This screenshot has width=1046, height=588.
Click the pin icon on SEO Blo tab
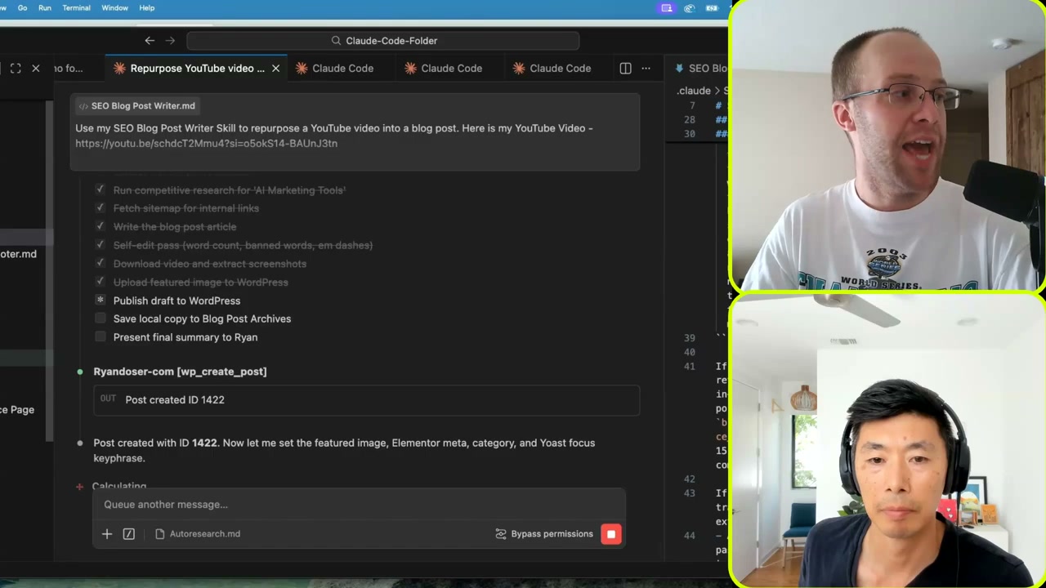click(678, 69)
